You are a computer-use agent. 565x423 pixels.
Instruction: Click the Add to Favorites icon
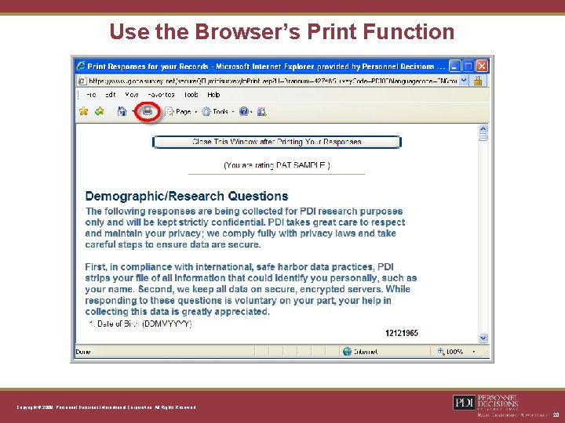tap(100, 111)
